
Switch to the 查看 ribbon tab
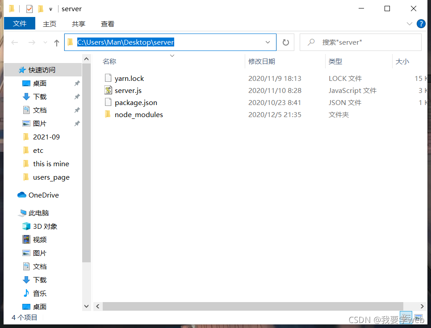tap(107, 24)
